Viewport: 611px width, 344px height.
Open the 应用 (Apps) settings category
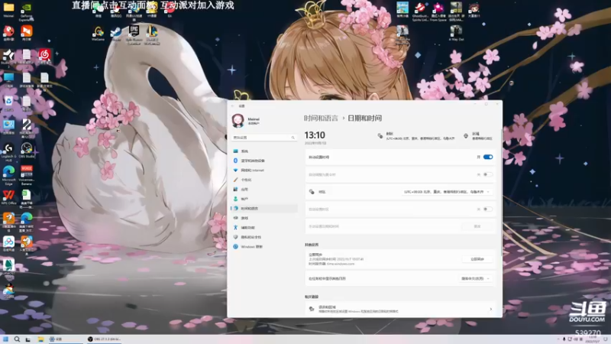pyautogui.click(x=264, y=189)
